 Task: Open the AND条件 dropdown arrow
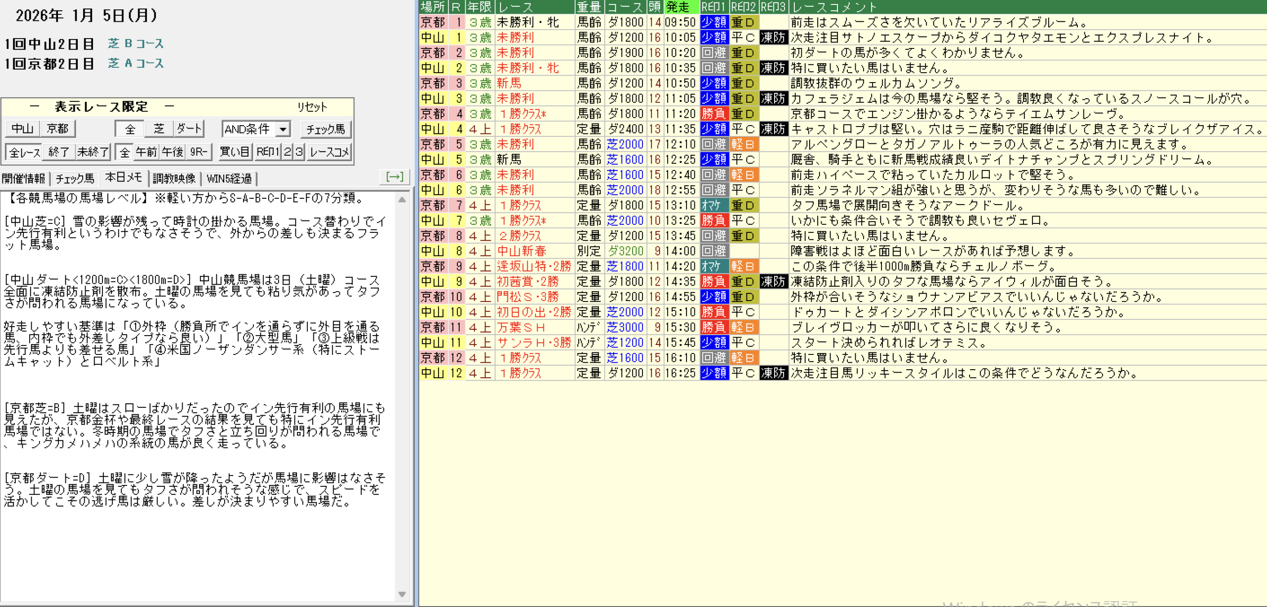coord(283,130)
